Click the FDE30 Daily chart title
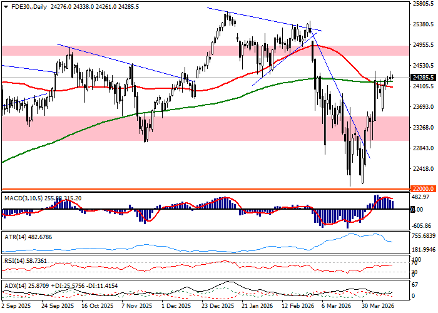The image size is (438, 313). click(24, 6)
